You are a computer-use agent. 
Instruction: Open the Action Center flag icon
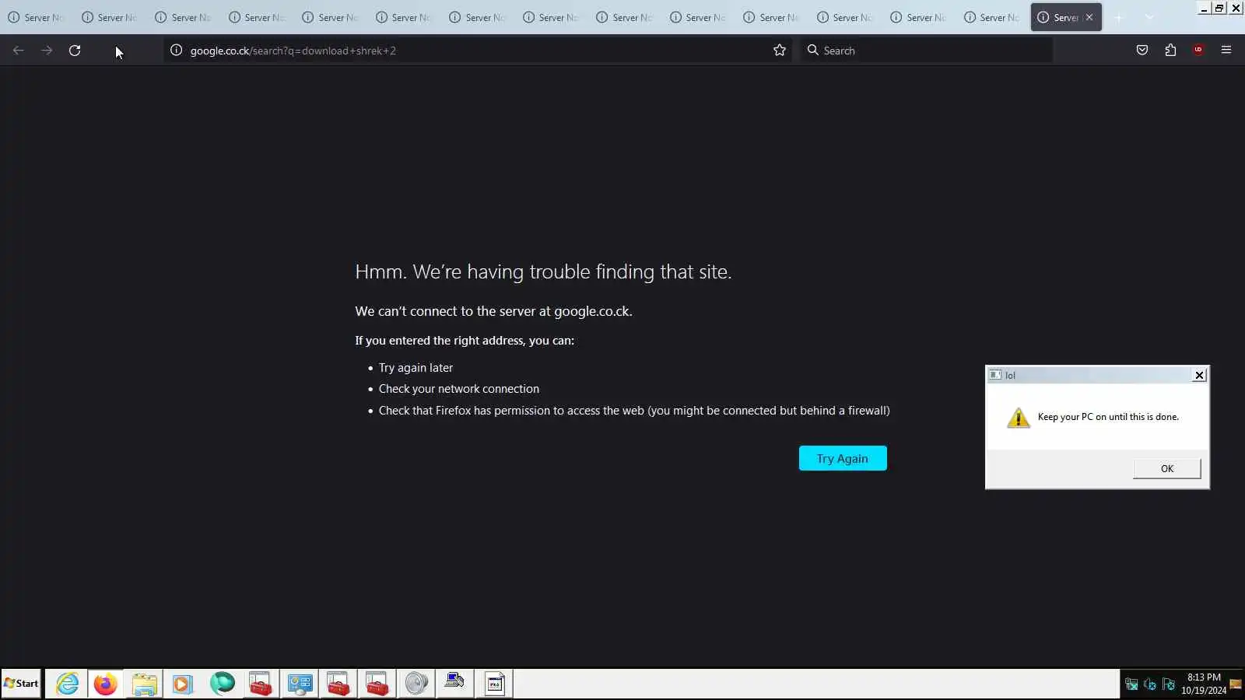coord(1169,684)
